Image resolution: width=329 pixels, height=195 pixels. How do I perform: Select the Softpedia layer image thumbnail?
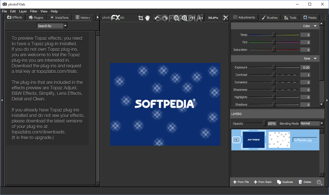(253, 140)
